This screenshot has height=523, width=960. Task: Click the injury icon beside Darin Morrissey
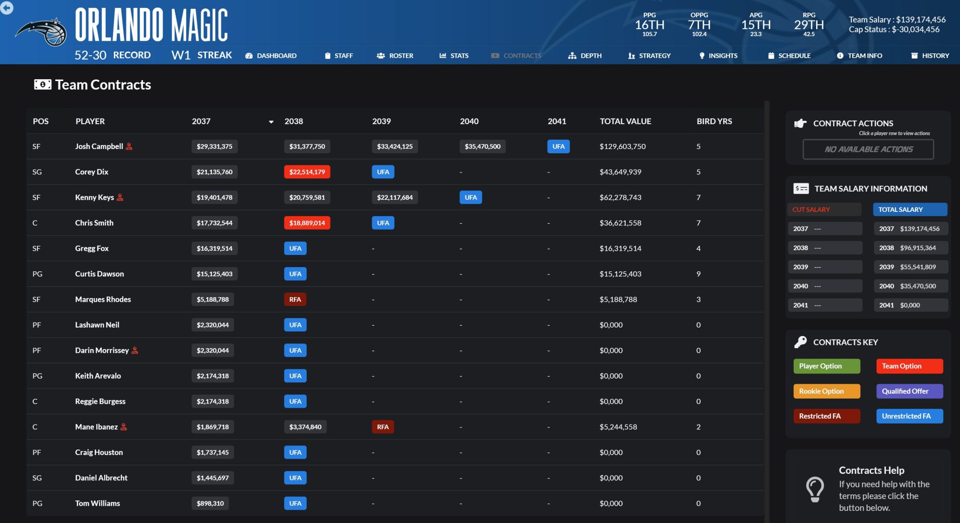tap(135, 350)
